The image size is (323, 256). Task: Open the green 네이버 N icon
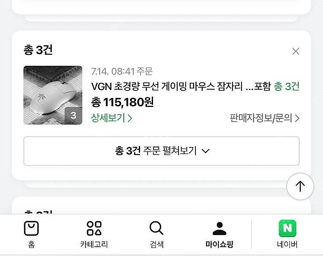coord(287,228)
